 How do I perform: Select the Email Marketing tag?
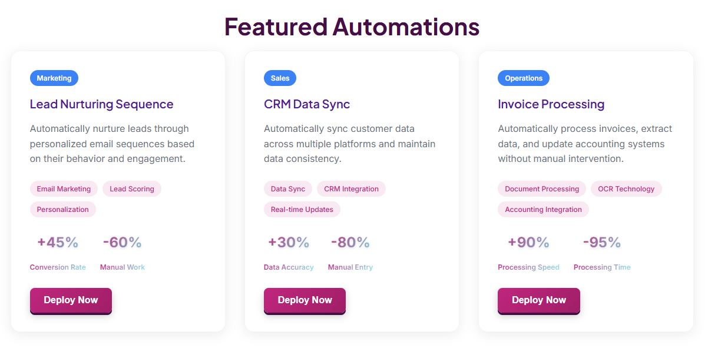(64, 188)
